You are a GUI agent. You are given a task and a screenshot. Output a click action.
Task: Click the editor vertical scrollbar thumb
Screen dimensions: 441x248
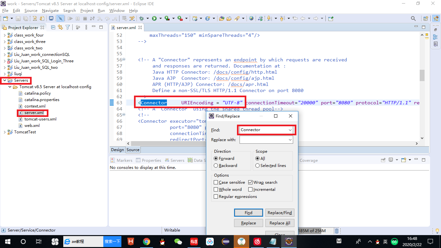(x=422, y=76)
